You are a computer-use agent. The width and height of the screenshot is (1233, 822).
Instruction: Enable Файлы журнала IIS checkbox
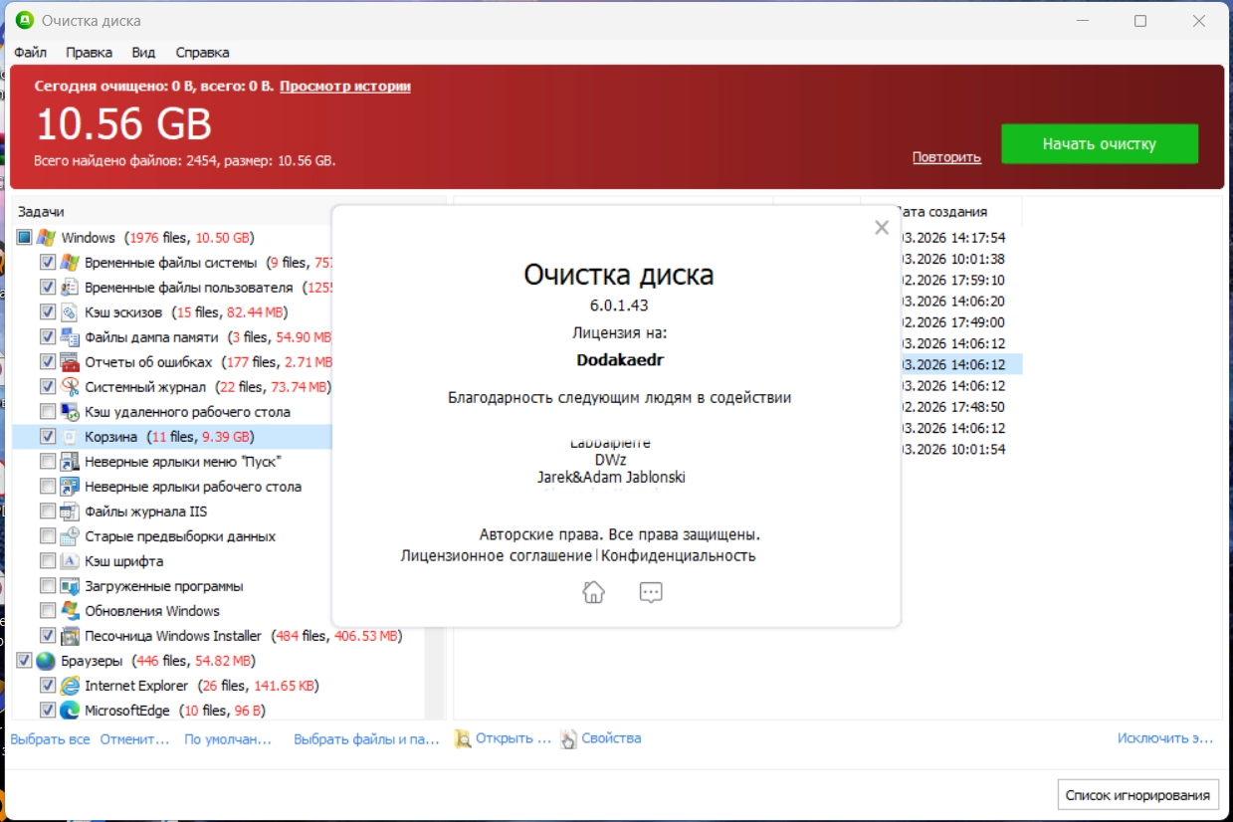47,512
